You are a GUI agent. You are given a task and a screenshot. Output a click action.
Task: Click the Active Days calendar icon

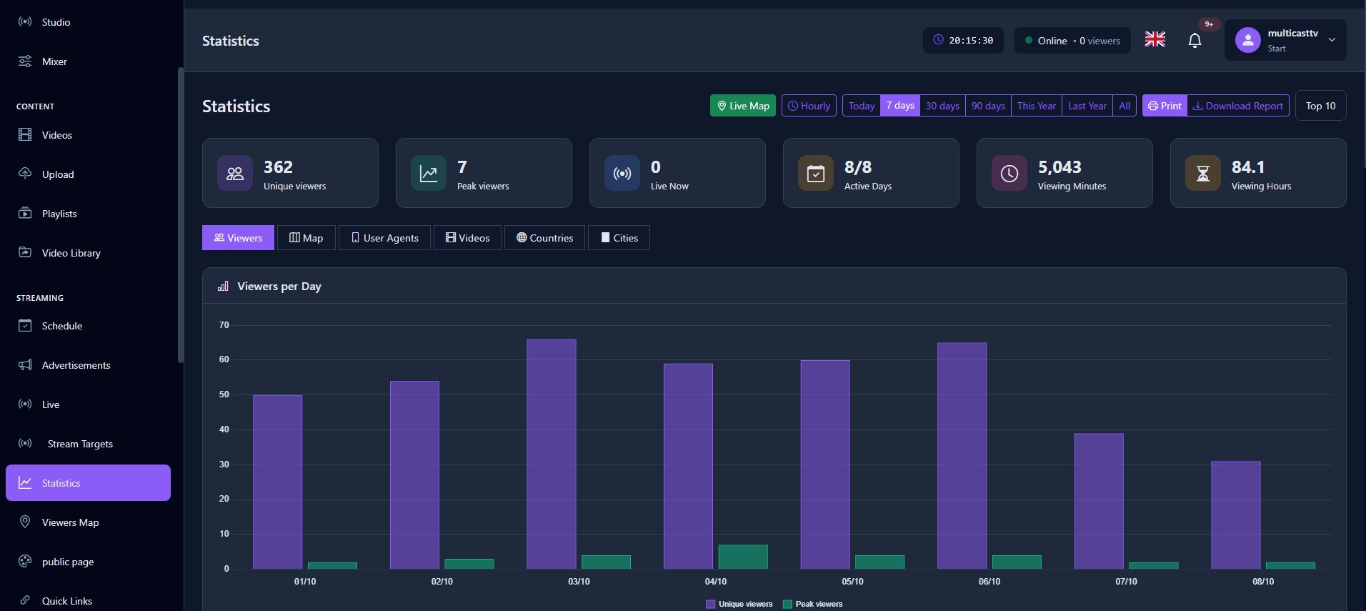816,173
